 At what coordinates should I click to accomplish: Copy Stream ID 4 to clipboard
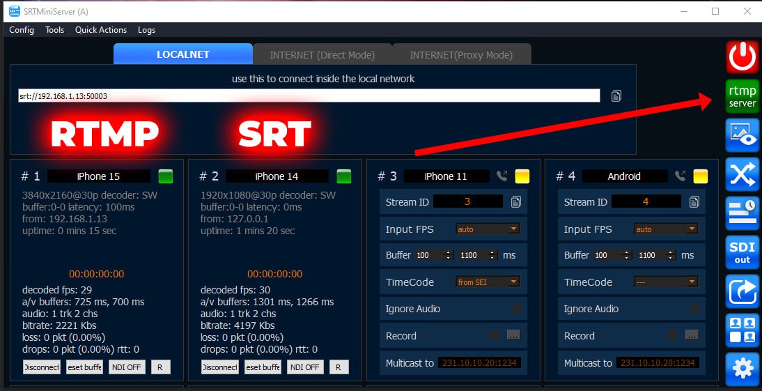[694, 201]
